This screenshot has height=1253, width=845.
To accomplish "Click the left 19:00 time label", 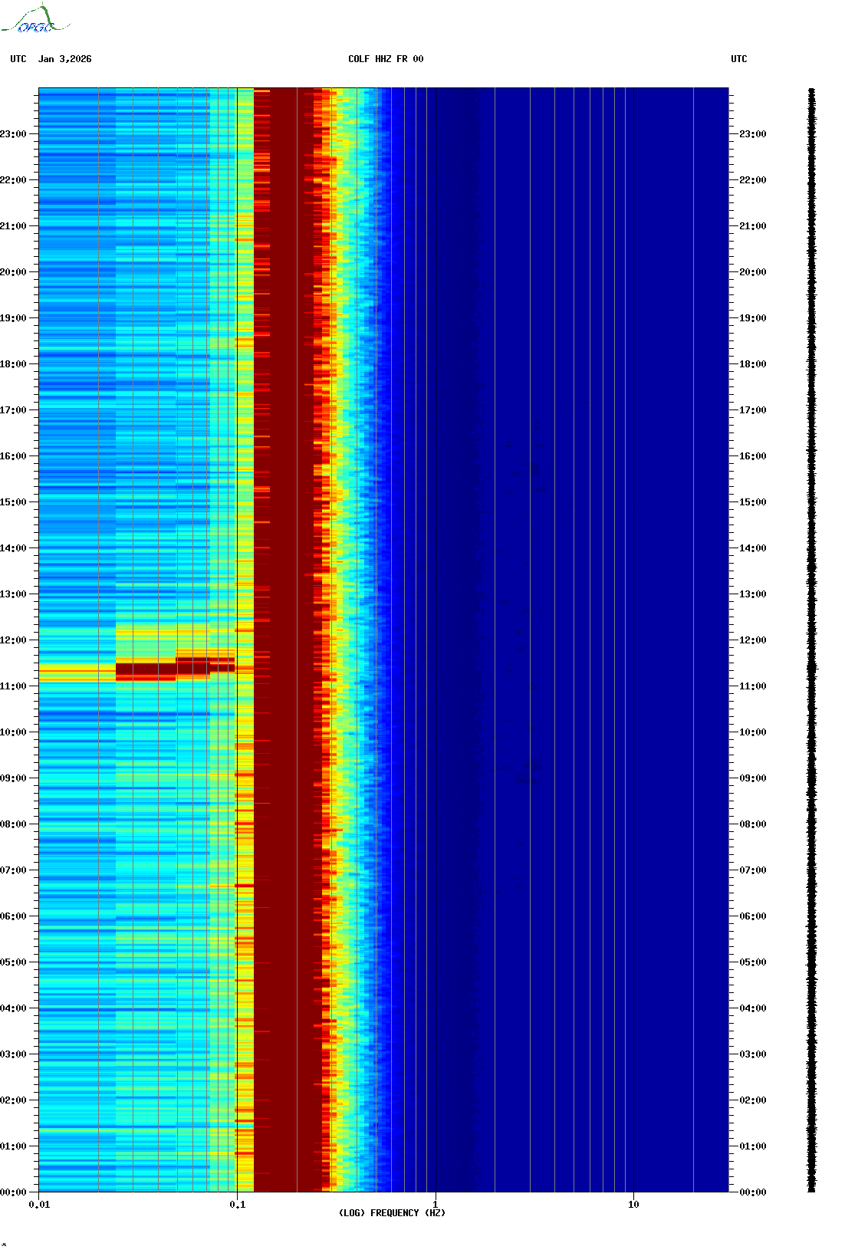I will tap(13, 318).
